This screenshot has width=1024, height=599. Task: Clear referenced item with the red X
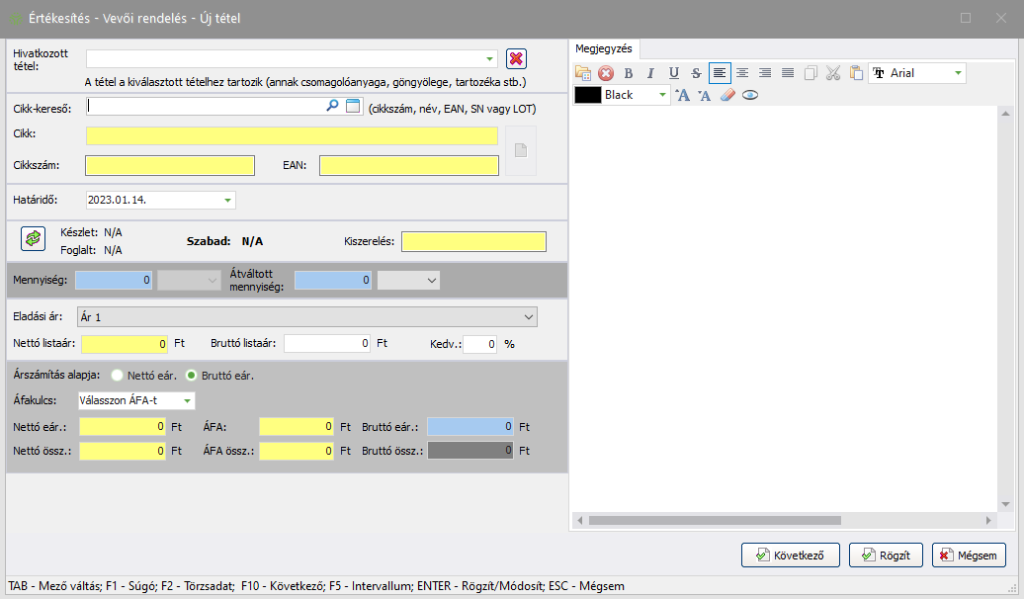pos(516,59)
